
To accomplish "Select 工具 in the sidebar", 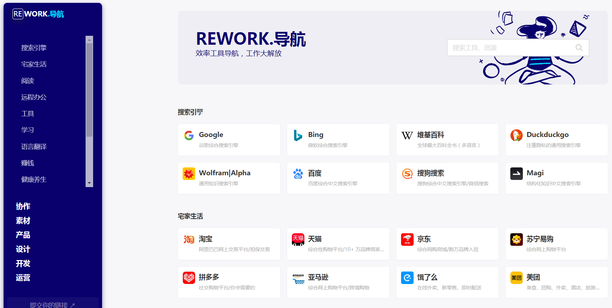I will tap(28, 114).
